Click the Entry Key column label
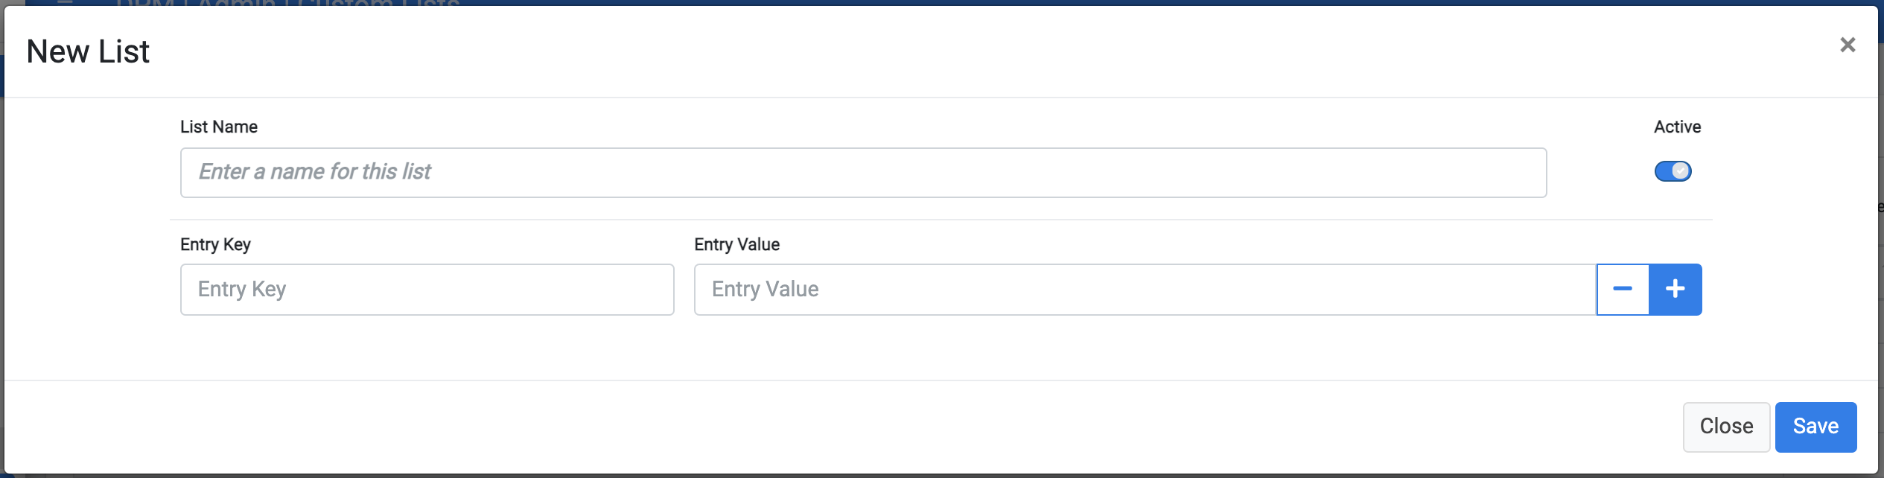The image size is (1884, 478). tap(215, 244)
